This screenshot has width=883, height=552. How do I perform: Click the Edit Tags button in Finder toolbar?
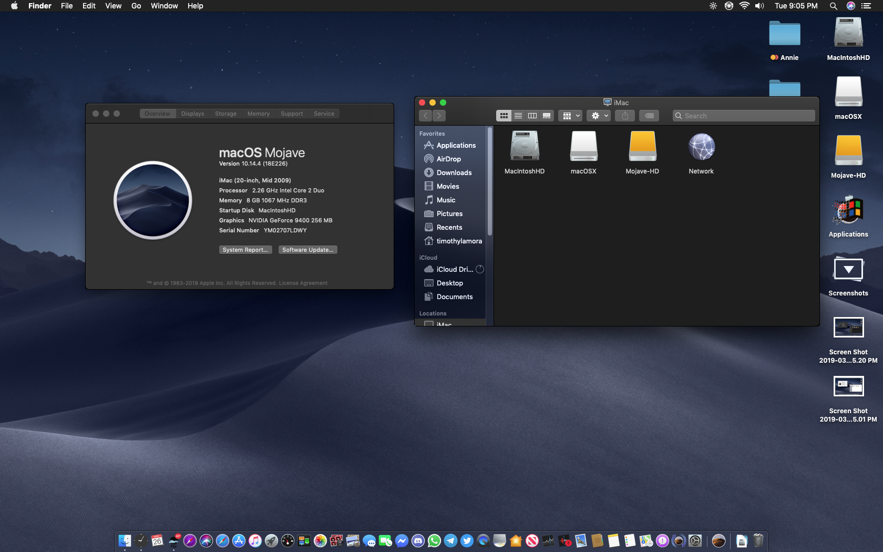click(649, 116)
